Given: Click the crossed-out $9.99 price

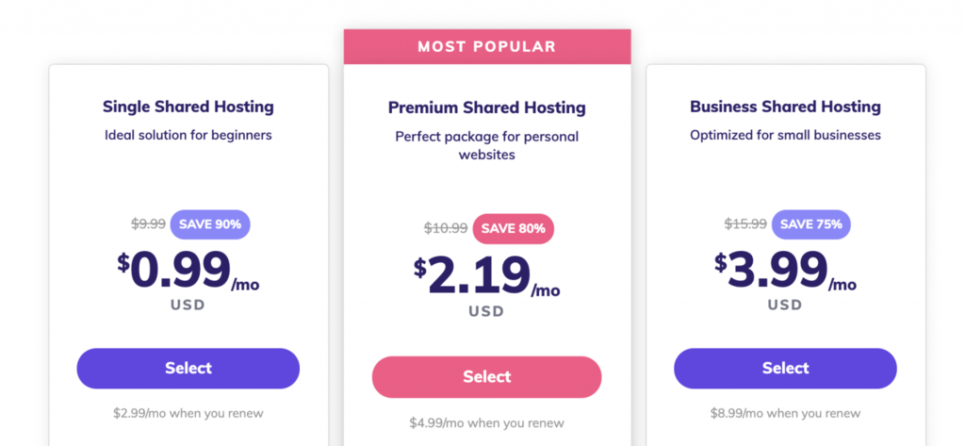Looking at the screenshot, I should pyautogui.click(x=148, y=224).
